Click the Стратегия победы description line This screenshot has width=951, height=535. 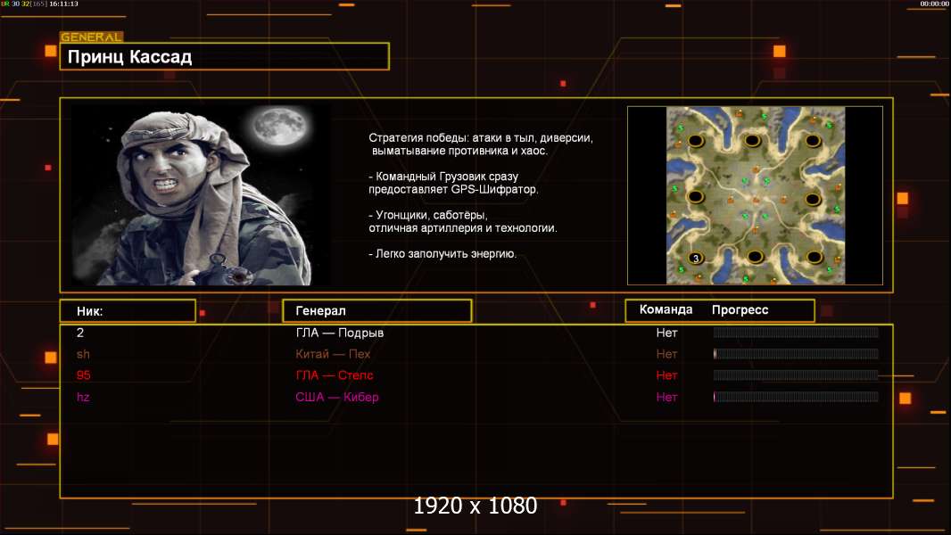[x=480, y=144]
